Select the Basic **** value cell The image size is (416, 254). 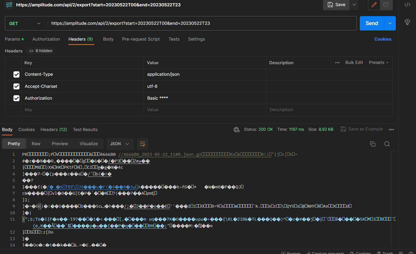(205, 98)
